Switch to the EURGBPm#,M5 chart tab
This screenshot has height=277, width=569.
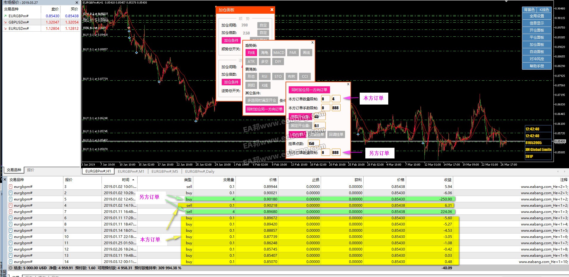(165, 172)
